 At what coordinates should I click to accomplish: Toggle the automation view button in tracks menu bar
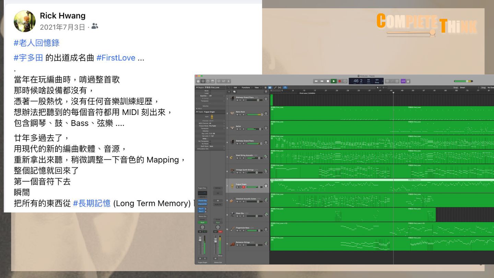tap(275, 88)
